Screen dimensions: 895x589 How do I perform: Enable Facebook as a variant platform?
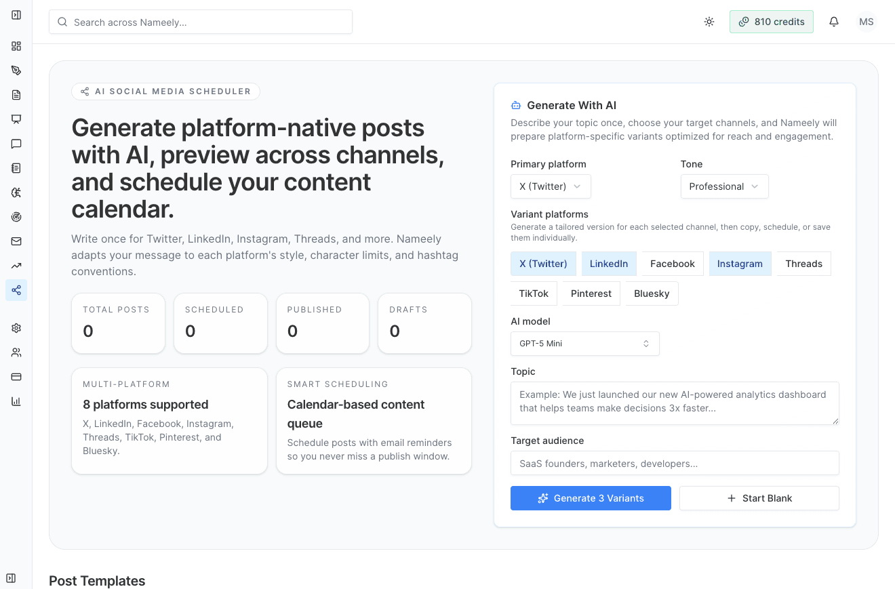click(x=672, y=263)
